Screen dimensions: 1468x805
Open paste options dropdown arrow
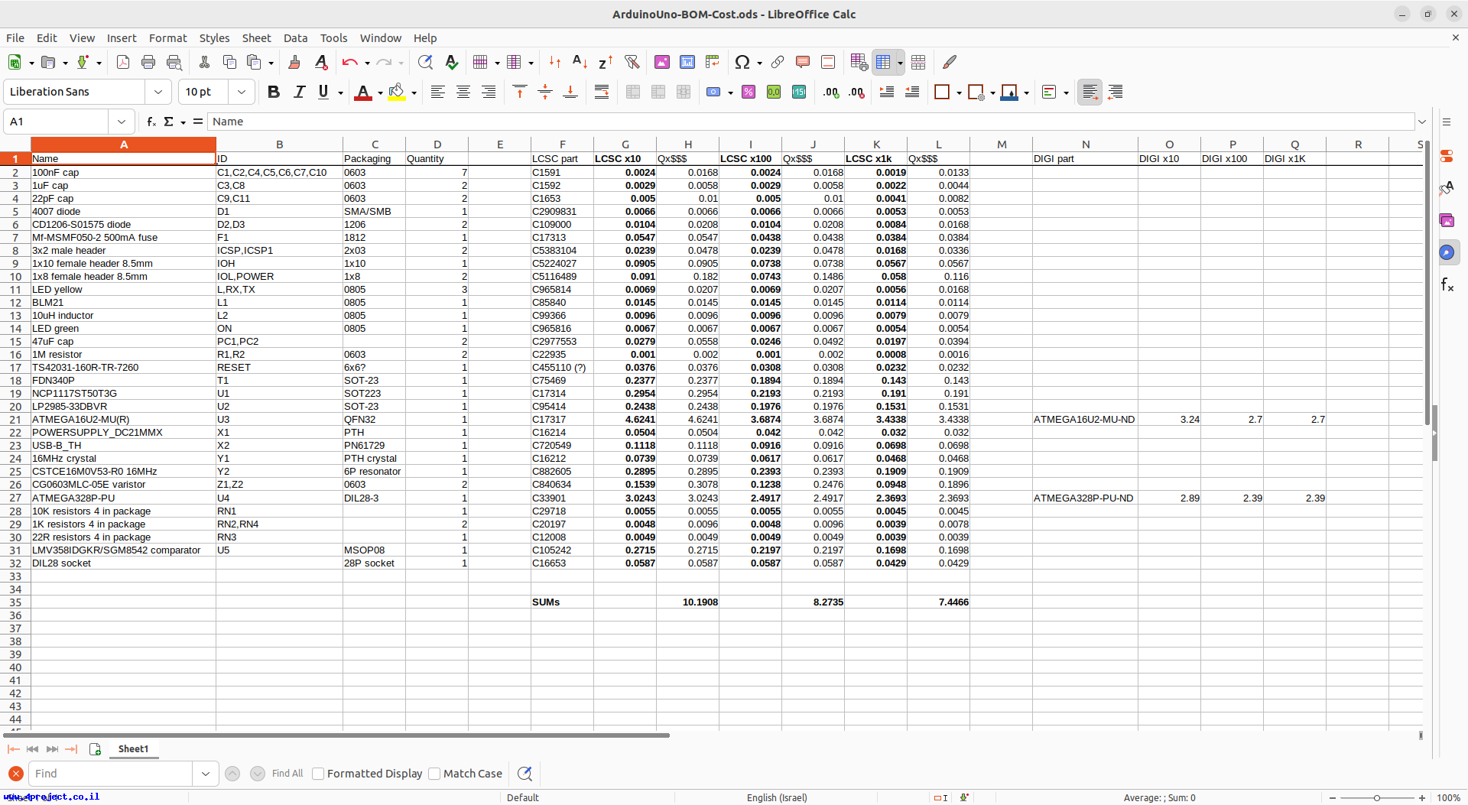pos(271,63)
